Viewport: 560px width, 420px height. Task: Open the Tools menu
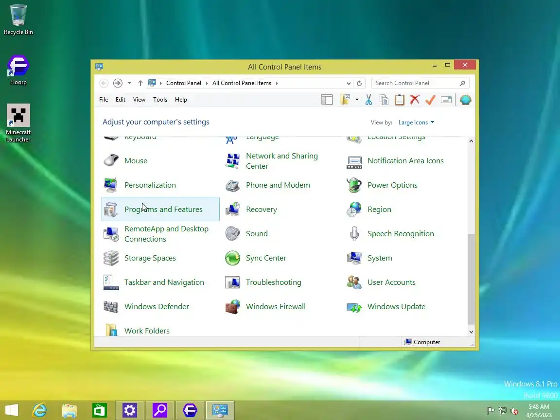160,100
